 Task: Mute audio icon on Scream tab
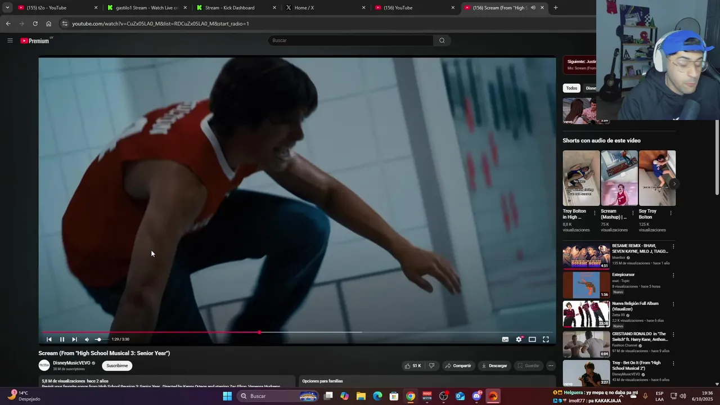533,8
